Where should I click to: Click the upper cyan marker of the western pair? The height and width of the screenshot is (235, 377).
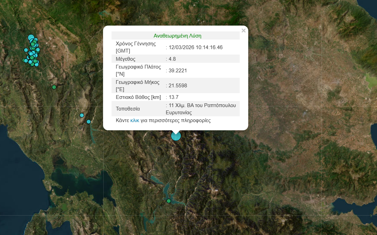[x=82, y=115]
